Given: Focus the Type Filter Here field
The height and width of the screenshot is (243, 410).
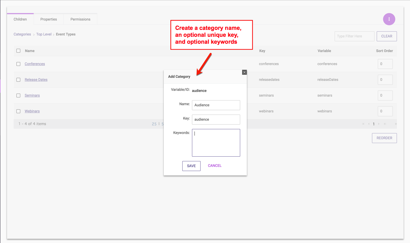Looking at the screenshot, I should click(354, 36).
